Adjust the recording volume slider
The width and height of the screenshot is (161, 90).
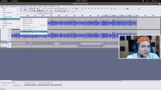click(x=121, y=9)
